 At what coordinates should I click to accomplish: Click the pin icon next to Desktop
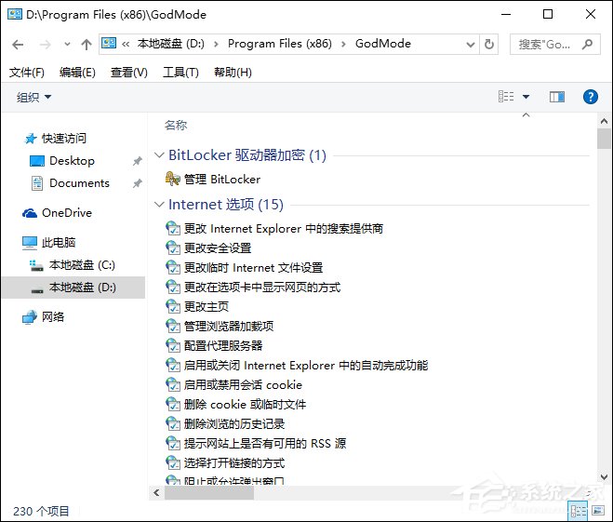pyautogui.click(x=137, y=161)
